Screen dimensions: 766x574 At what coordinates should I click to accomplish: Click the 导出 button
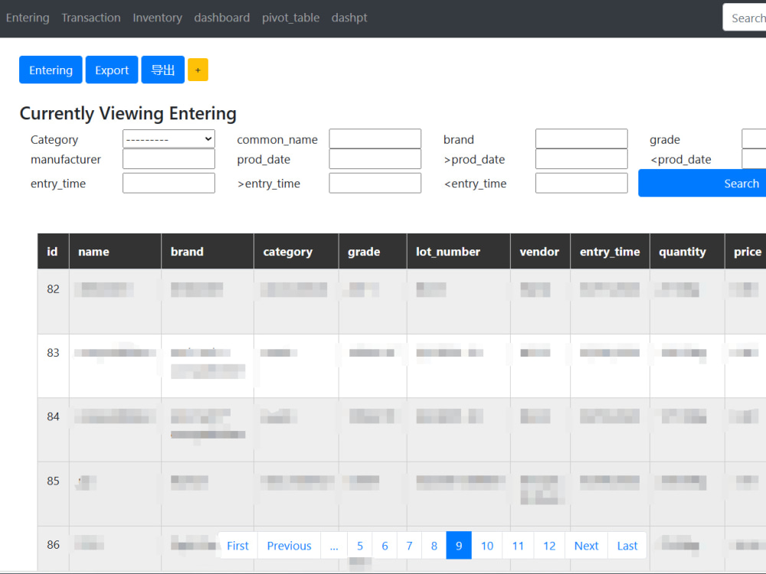tap(162, 70)
